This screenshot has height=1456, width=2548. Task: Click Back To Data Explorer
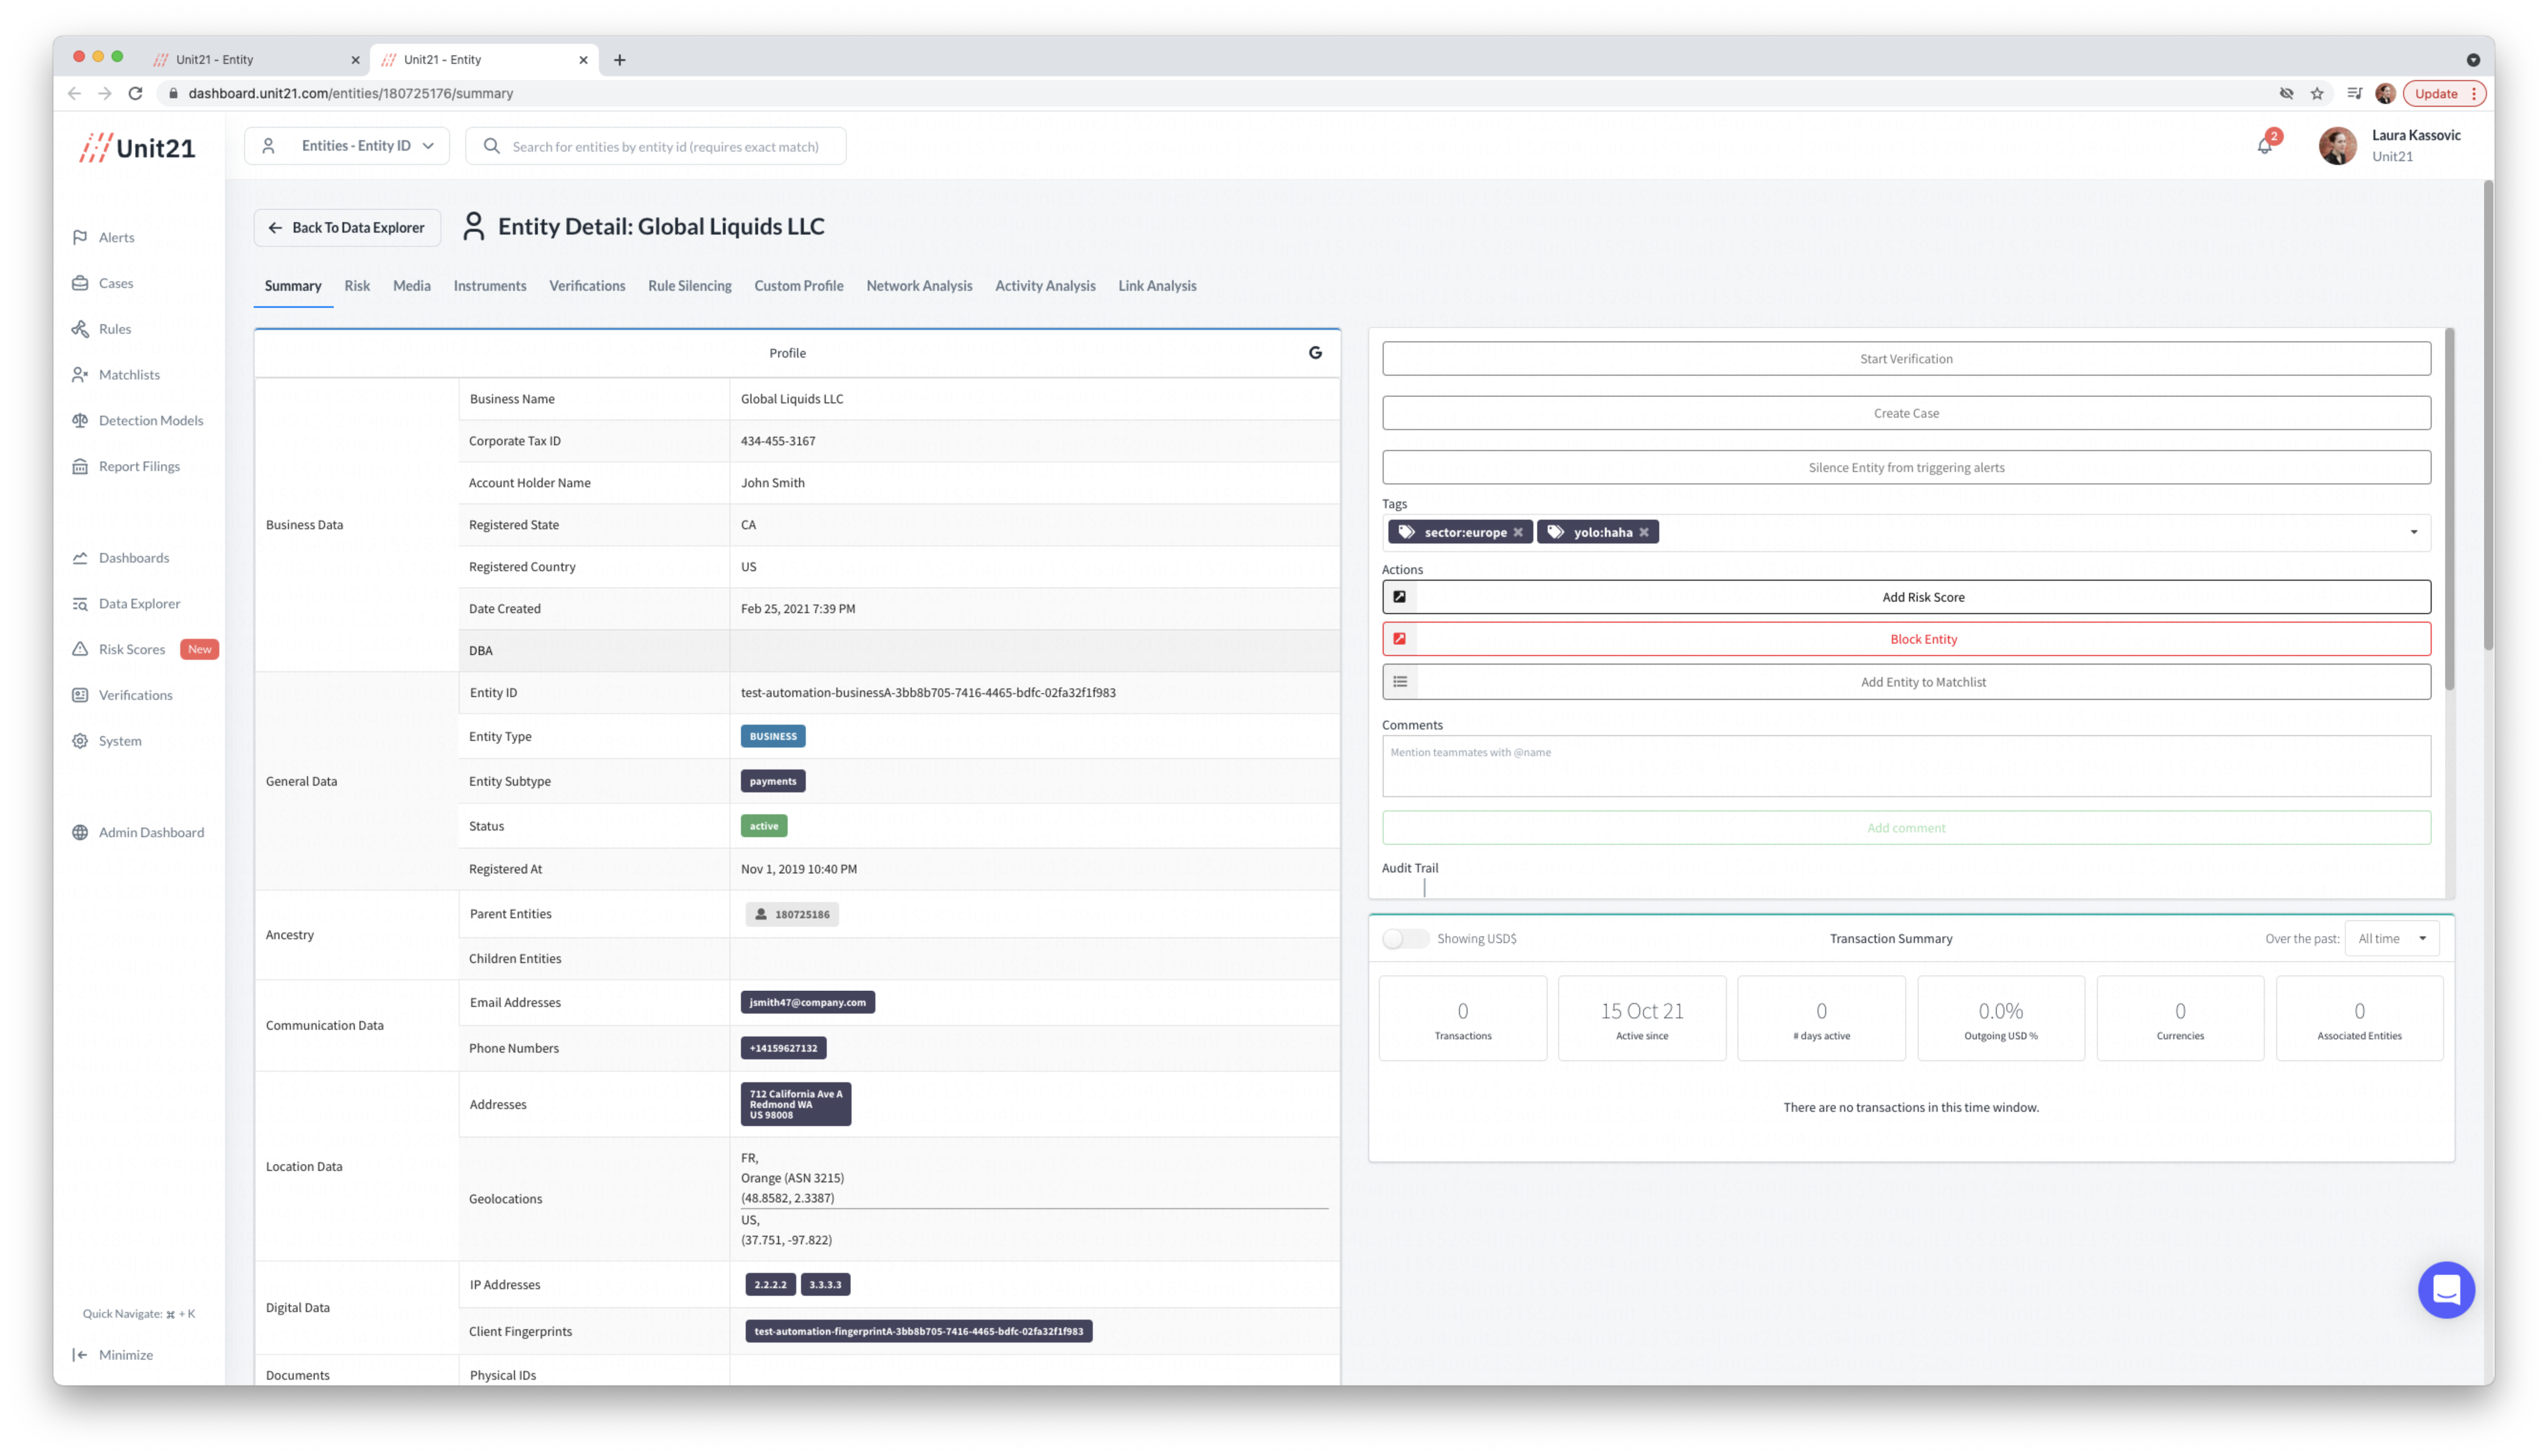347,228
